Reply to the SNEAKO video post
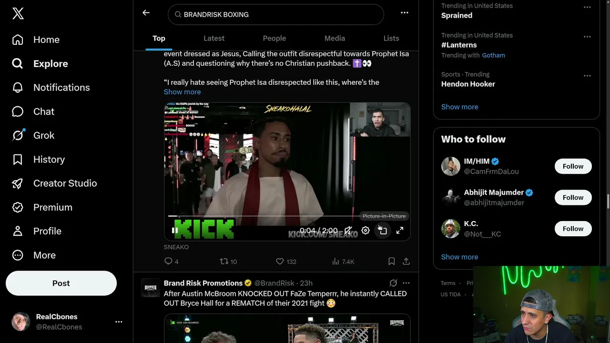The width and height of the screenshot is (610, 343). pyautogui.click(x=171, y=261)
